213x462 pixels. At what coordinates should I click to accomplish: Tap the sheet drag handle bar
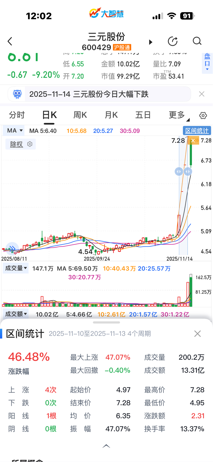(x=106, y=322)
